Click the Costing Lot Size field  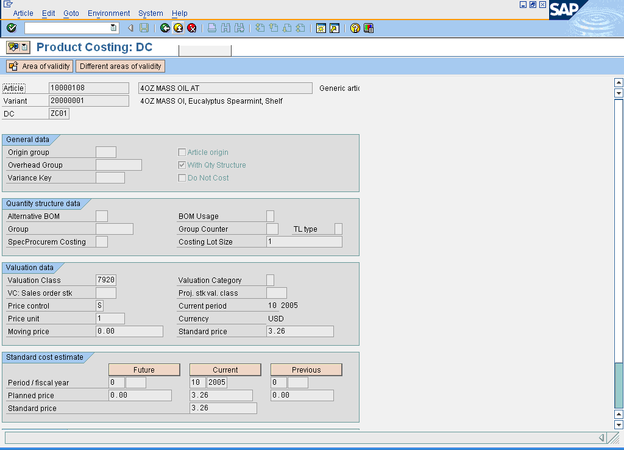coord(304,241)
